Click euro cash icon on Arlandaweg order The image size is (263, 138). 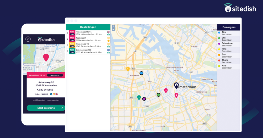[x=109, y=44]
